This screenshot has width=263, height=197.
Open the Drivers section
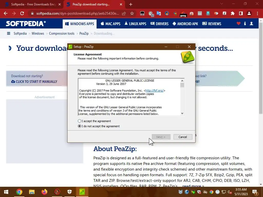pos(159,24)
